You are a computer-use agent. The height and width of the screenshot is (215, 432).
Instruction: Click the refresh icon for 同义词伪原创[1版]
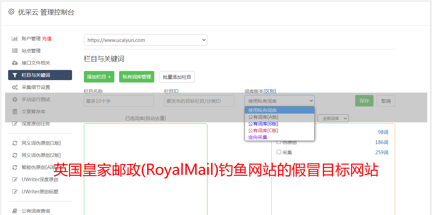15,143
